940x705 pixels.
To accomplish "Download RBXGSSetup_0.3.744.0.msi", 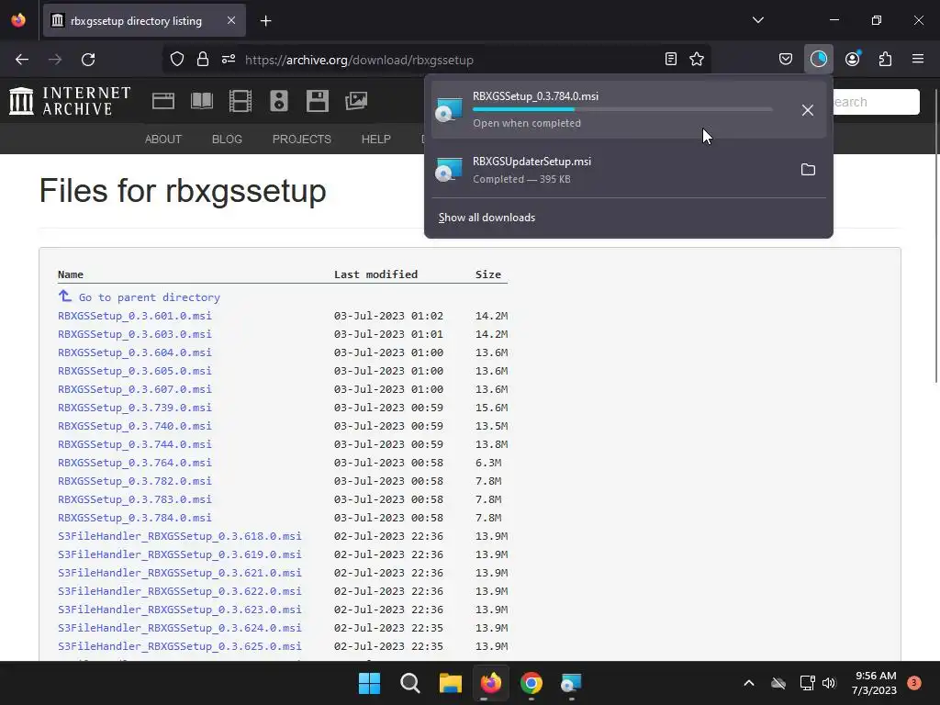I will 134,444.
